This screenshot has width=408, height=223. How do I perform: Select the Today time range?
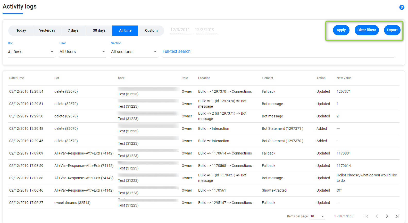(21, 30)
